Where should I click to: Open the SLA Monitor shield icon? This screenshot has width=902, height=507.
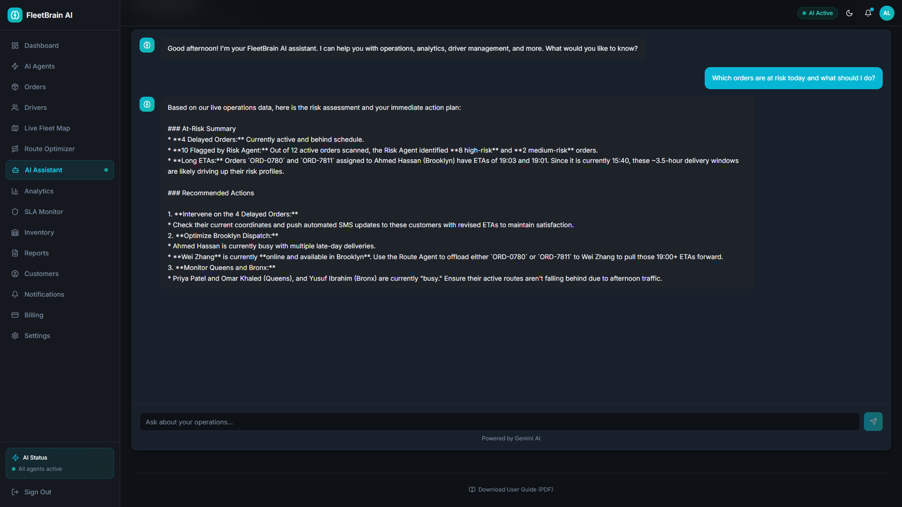tap(15, 212)
